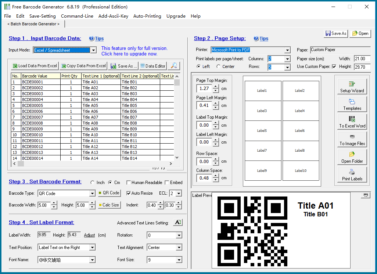Open the Barcode Type dropdown

92,194
